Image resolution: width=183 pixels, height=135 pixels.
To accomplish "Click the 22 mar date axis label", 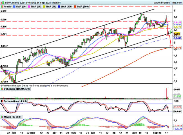I will click(x=31, y=133).
